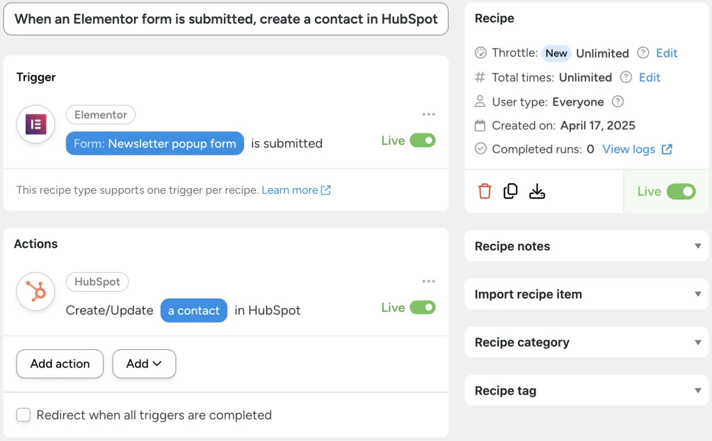Image resolution: width=712 pixels, height=441 pixels.
Task: Export the recipe via the download icon
Action: click(x=537, y=190)
